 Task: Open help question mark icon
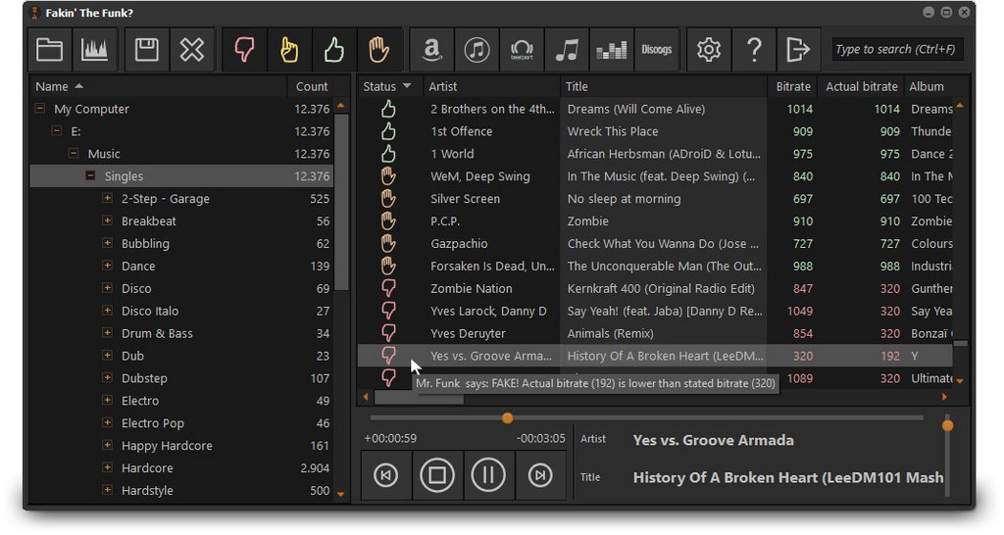(x=754, y=49)
